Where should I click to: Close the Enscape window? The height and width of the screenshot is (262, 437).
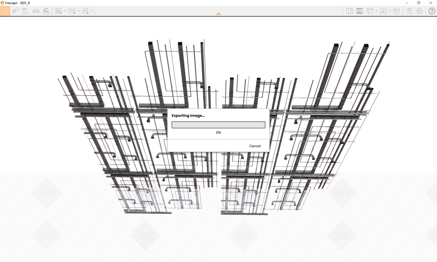pos(431,3)
